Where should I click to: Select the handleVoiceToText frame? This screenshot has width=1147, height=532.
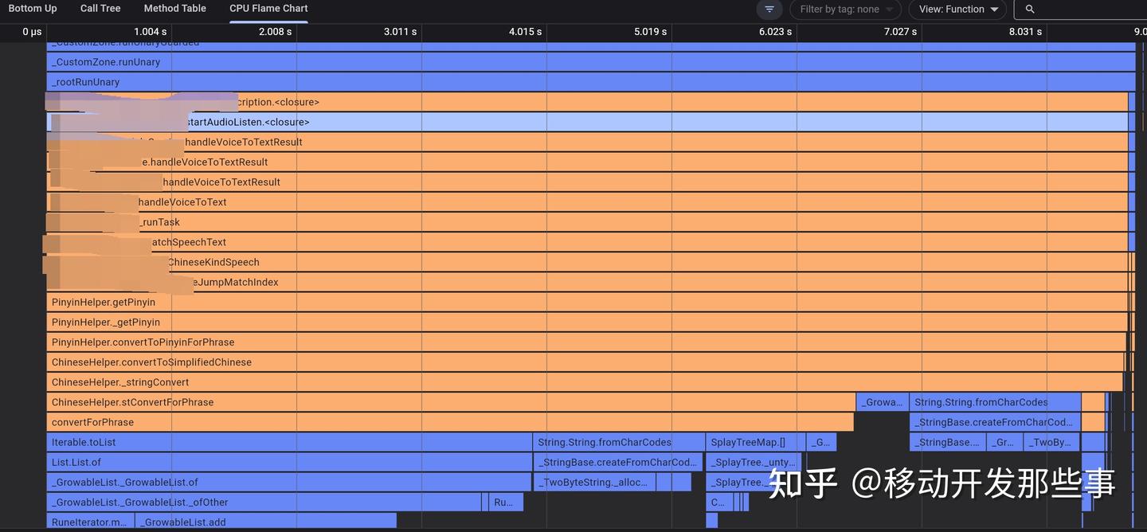coord(587,202)
